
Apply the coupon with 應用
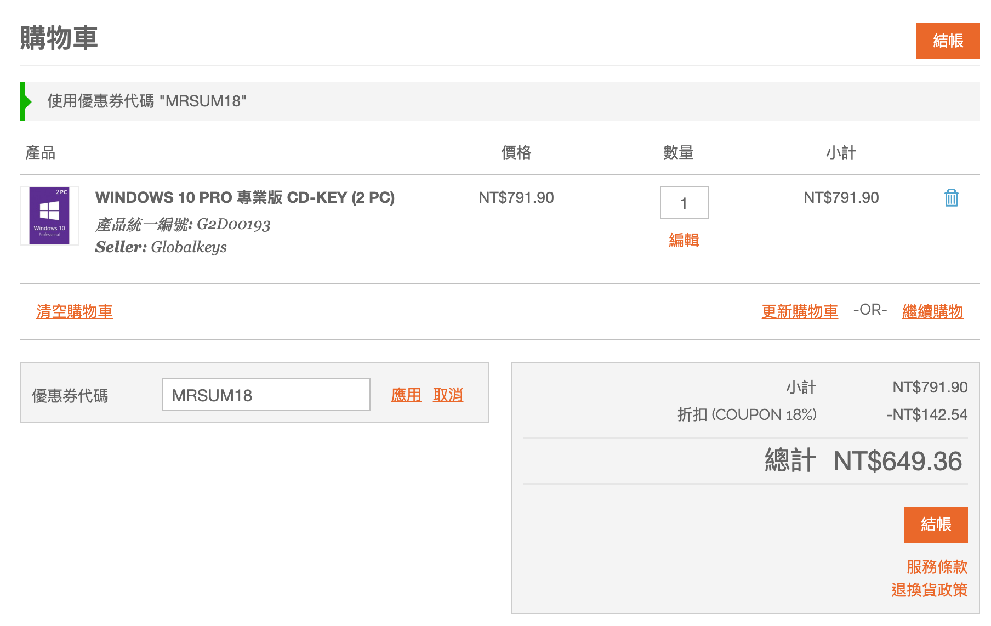[406, 395]
